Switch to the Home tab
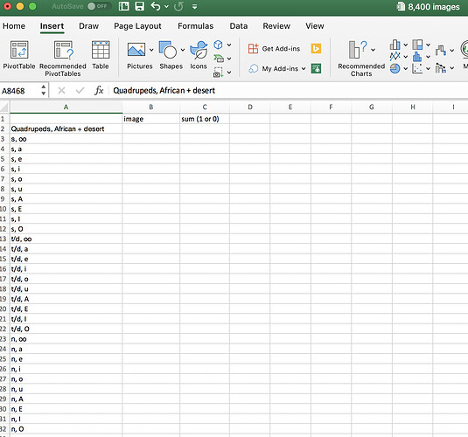 14,26
